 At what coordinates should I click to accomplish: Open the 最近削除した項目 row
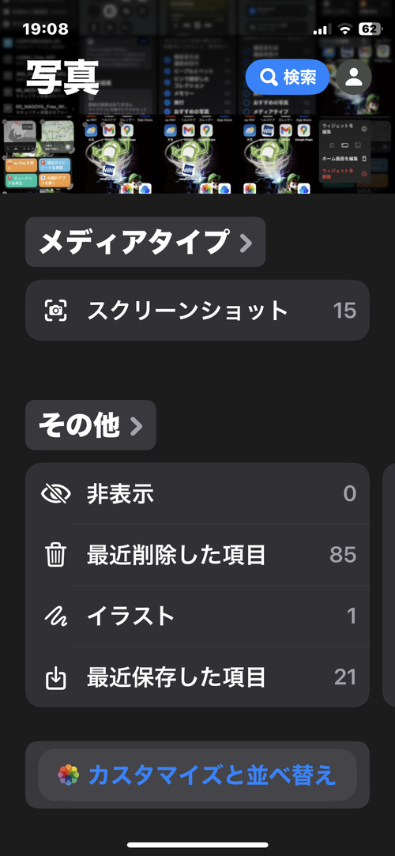pos(197,555)
